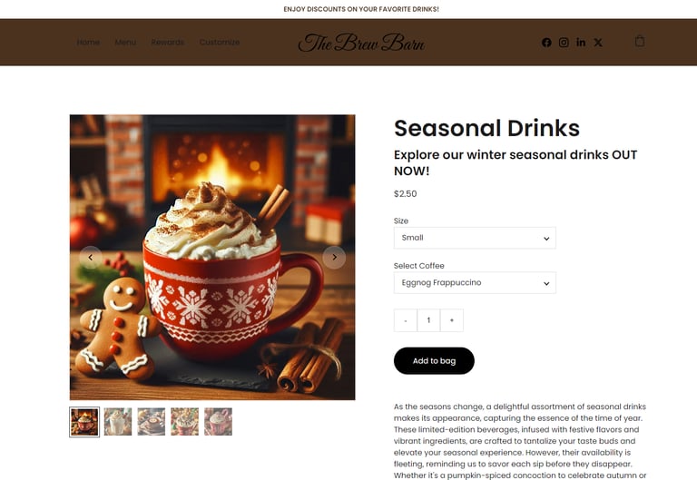Open the Customize nav item
The image size is (697, 480).
point(220,43)
